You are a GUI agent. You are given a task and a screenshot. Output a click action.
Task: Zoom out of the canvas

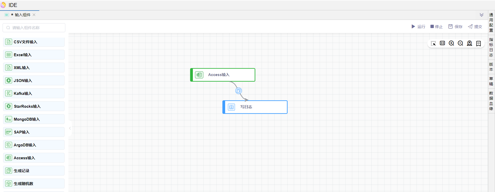tap(460, 43)
